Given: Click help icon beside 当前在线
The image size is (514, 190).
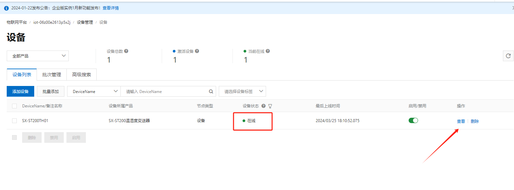Looking at the screenshot, I should (268, 51).
